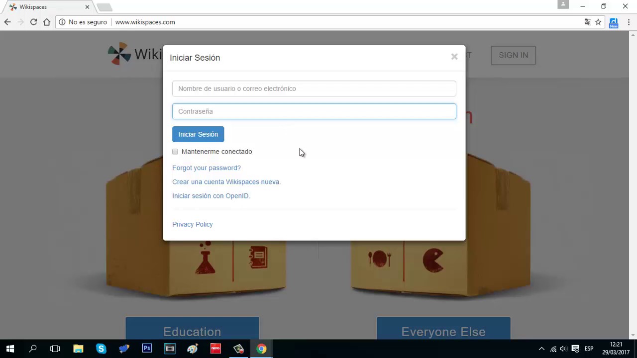Click the browser forward arrow
This screenshot has width=637, height=358.
click(x=20, y=22)
